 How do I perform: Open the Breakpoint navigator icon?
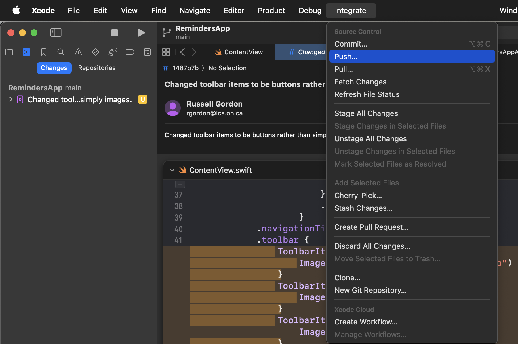coord(130,52)
